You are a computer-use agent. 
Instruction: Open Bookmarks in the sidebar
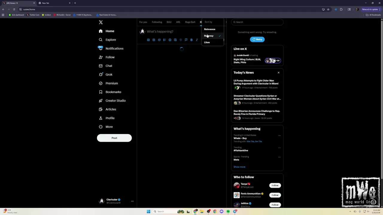(x=110, y=92)
